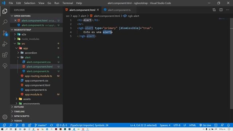Split the editor to the right
The width and height of the screenshot is (233, 131).
(x=221, y=10)
